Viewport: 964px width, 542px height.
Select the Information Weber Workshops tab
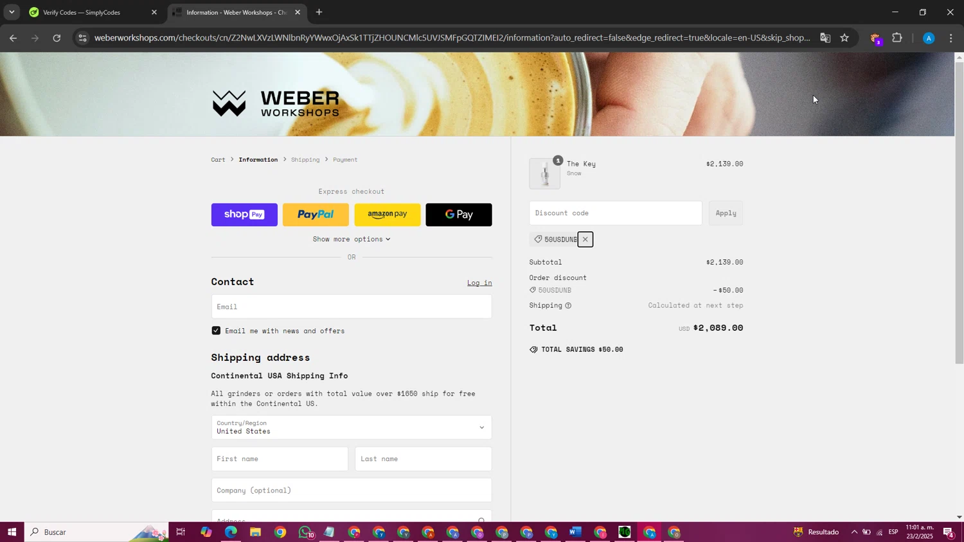click(x=237, y=12)
